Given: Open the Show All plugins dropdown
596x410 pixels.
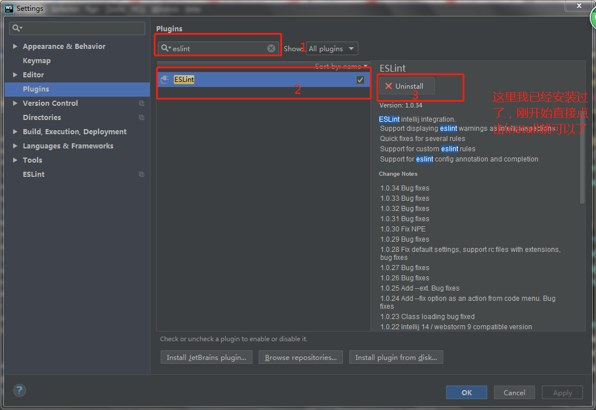Looking at the screenshot, I should tap(332, 48).
